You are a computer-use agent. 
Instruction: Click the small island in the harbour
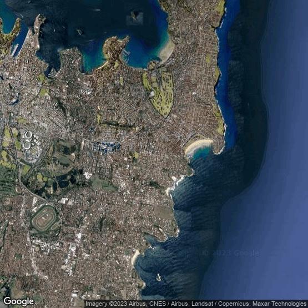(135, 17)
